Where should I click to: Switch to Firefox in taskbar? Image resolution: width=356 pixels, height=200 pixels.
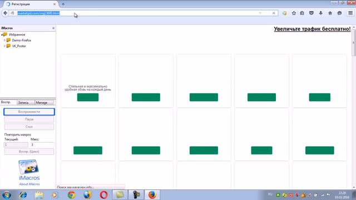(x=152, y=195)
